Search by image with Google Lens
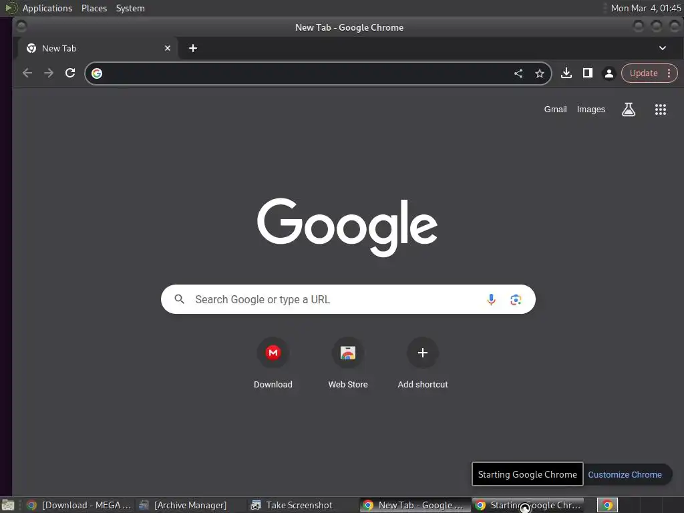This screenshot has height=513, width=684. (516, 299)
